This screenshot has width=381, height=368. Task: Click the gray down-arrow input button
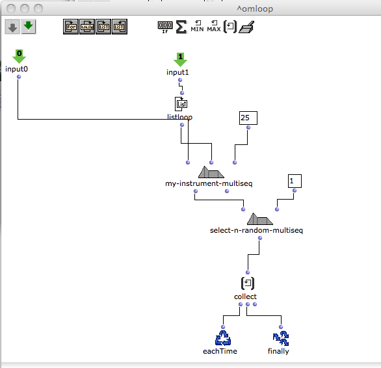pos(12,27)
